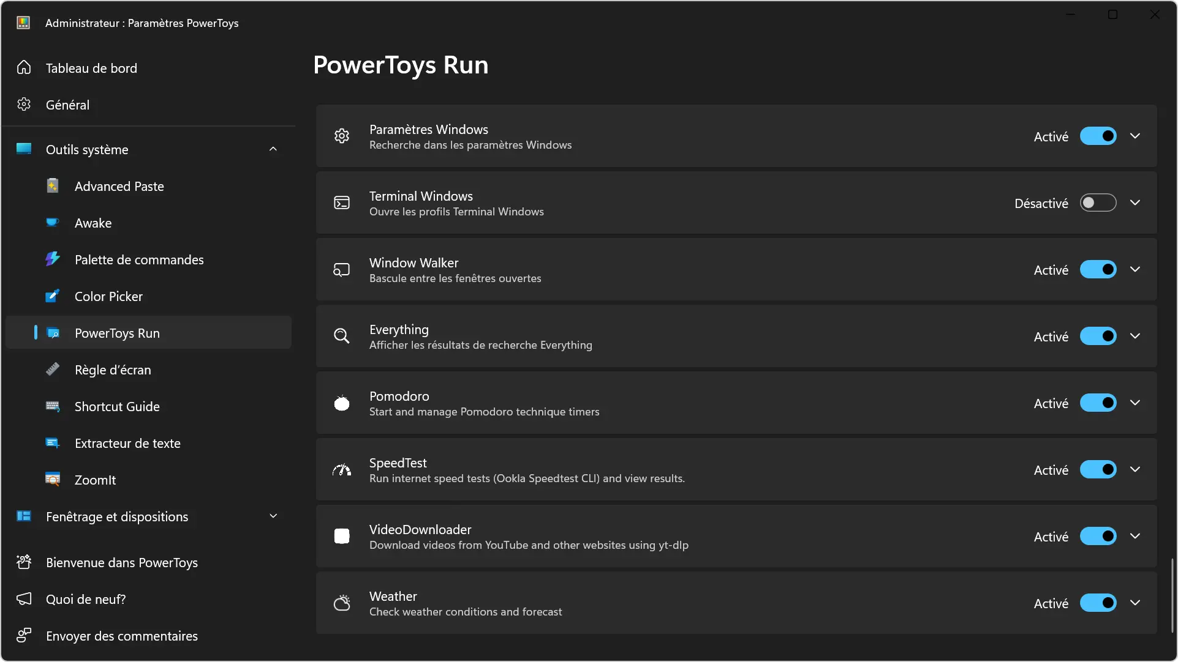
Task: Open Shortcut Guide settings
Action: pyautogui.click(x=148, y=406)
